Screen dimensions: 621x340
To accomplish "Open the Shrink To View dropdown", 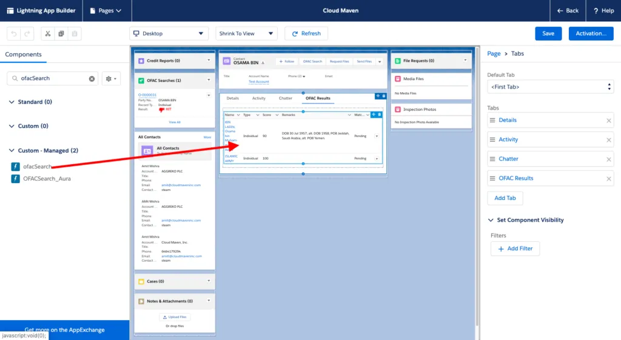I will [x=246, y=34].
